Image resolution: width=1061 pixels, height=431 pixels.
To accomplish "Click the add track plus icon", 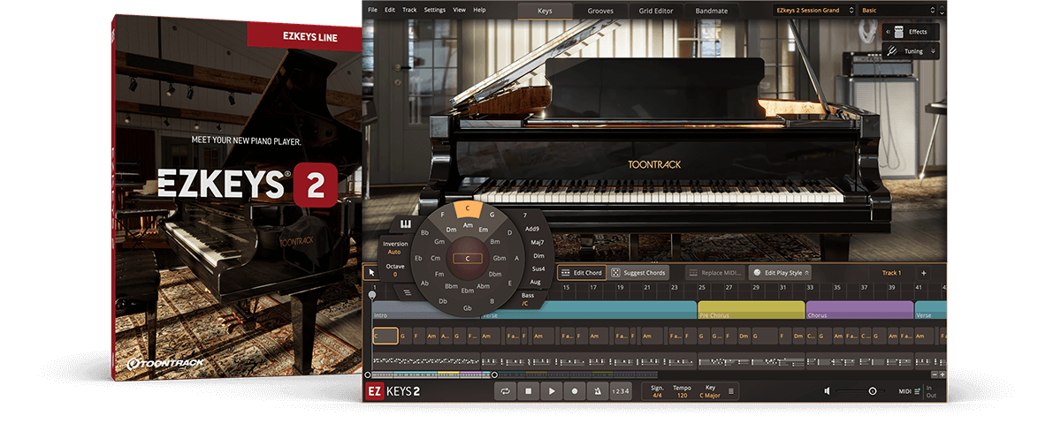I will click(x=924, y=273).
